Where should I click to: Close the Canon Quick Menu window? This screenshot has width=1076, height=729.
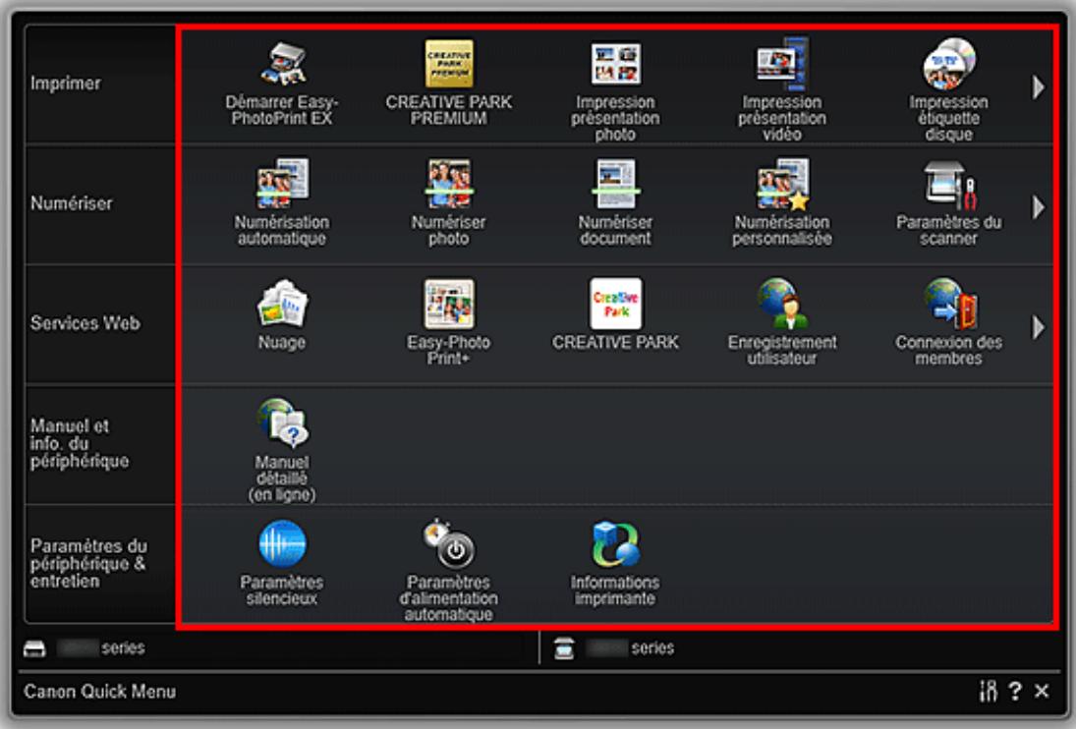point(1042,691)
